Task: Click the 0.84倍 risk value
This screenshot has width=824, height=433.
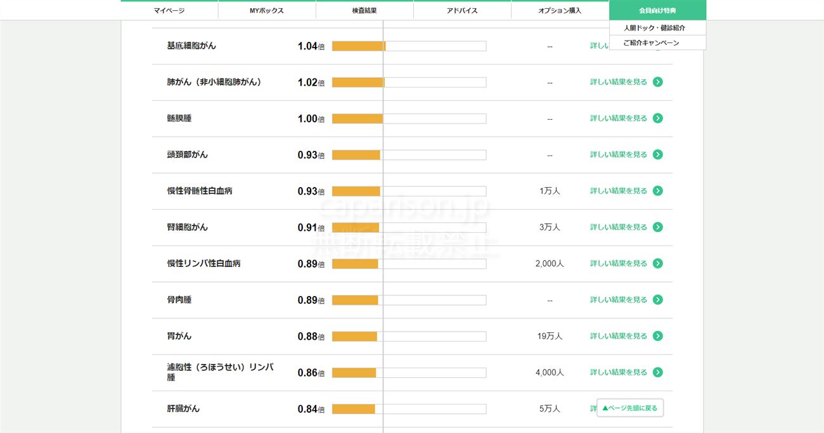Action: (x=311, y=409)
